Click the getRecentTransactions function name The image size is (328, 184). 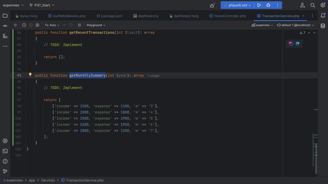(x=92, y=33)
